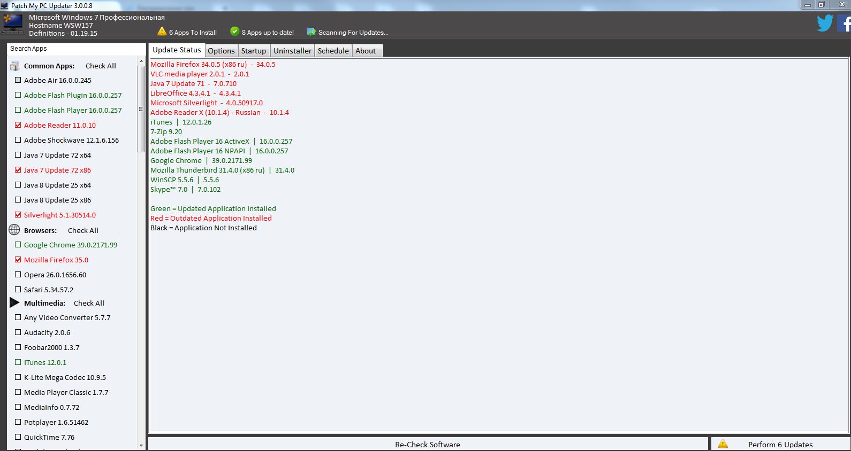The width and height of the screenshot is (851, 451).
Task: Check the Audacity 2.0.6 box
Action: click(18, 332)
